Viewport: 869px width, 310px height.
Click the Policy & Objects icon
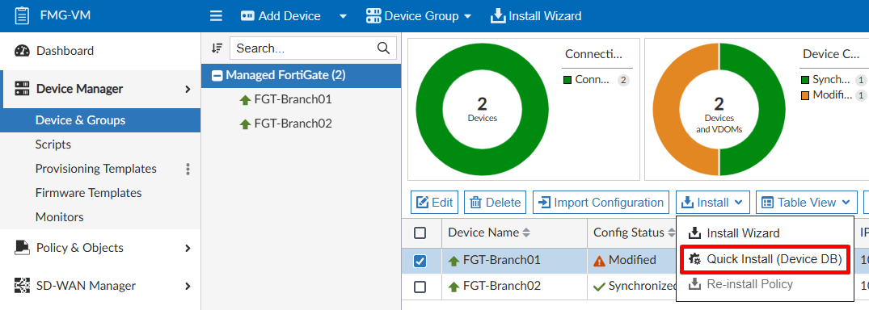(22, 248)
